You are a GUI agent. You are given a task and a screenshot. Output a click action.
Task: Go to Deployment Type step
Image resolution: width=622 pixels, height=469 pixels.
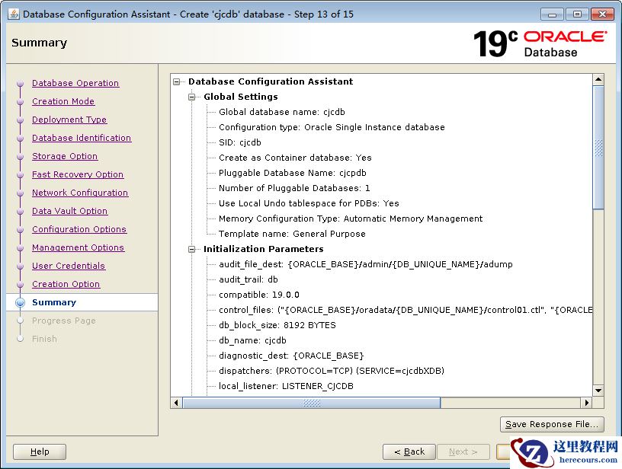coord(69,120)
